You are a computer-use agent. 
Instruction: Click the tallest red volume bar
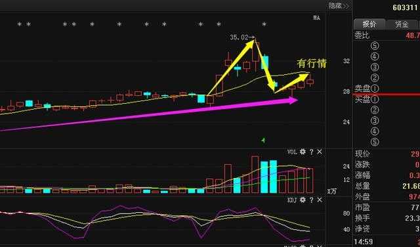[255, 175]
